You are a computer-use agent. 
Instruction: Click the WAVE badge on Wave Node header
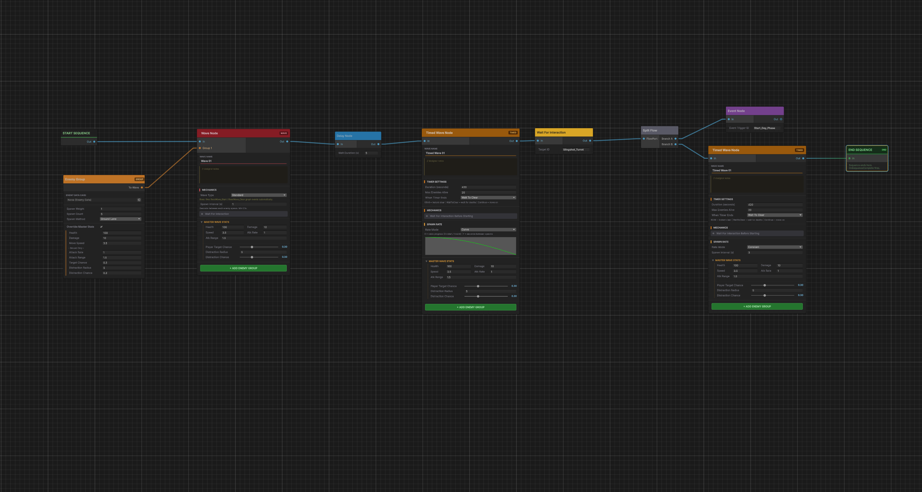tap(284, 133)
